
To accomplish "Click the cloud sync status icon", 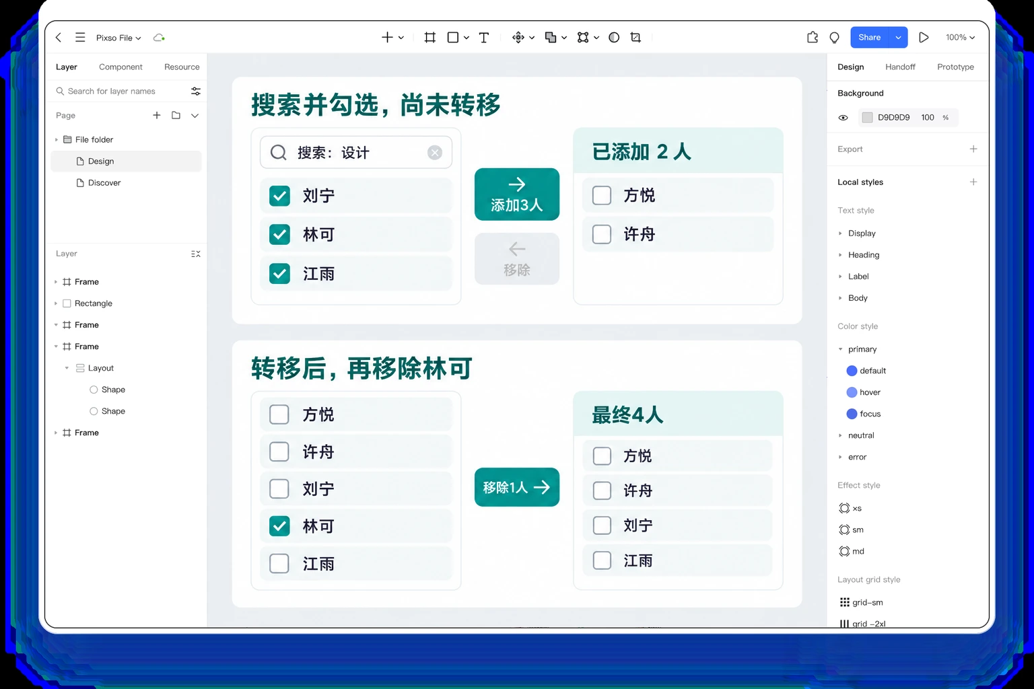I will point(159,38).
